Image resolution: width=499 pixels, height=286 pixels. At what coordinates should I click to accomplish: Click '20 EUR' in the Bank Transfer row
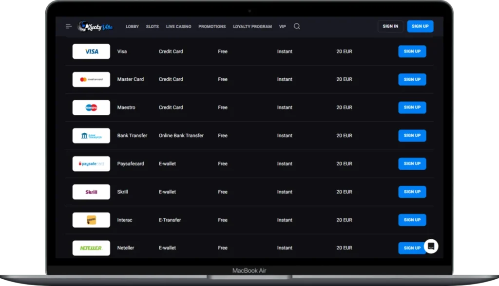[345, 136]
